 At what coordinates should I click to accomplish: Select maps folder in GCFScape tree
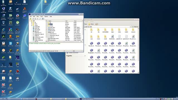[36, 24]
